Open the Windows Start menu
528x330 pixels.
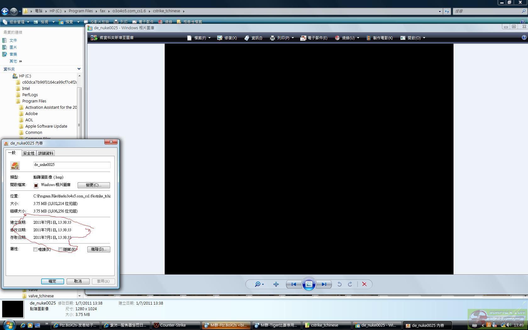8,325
